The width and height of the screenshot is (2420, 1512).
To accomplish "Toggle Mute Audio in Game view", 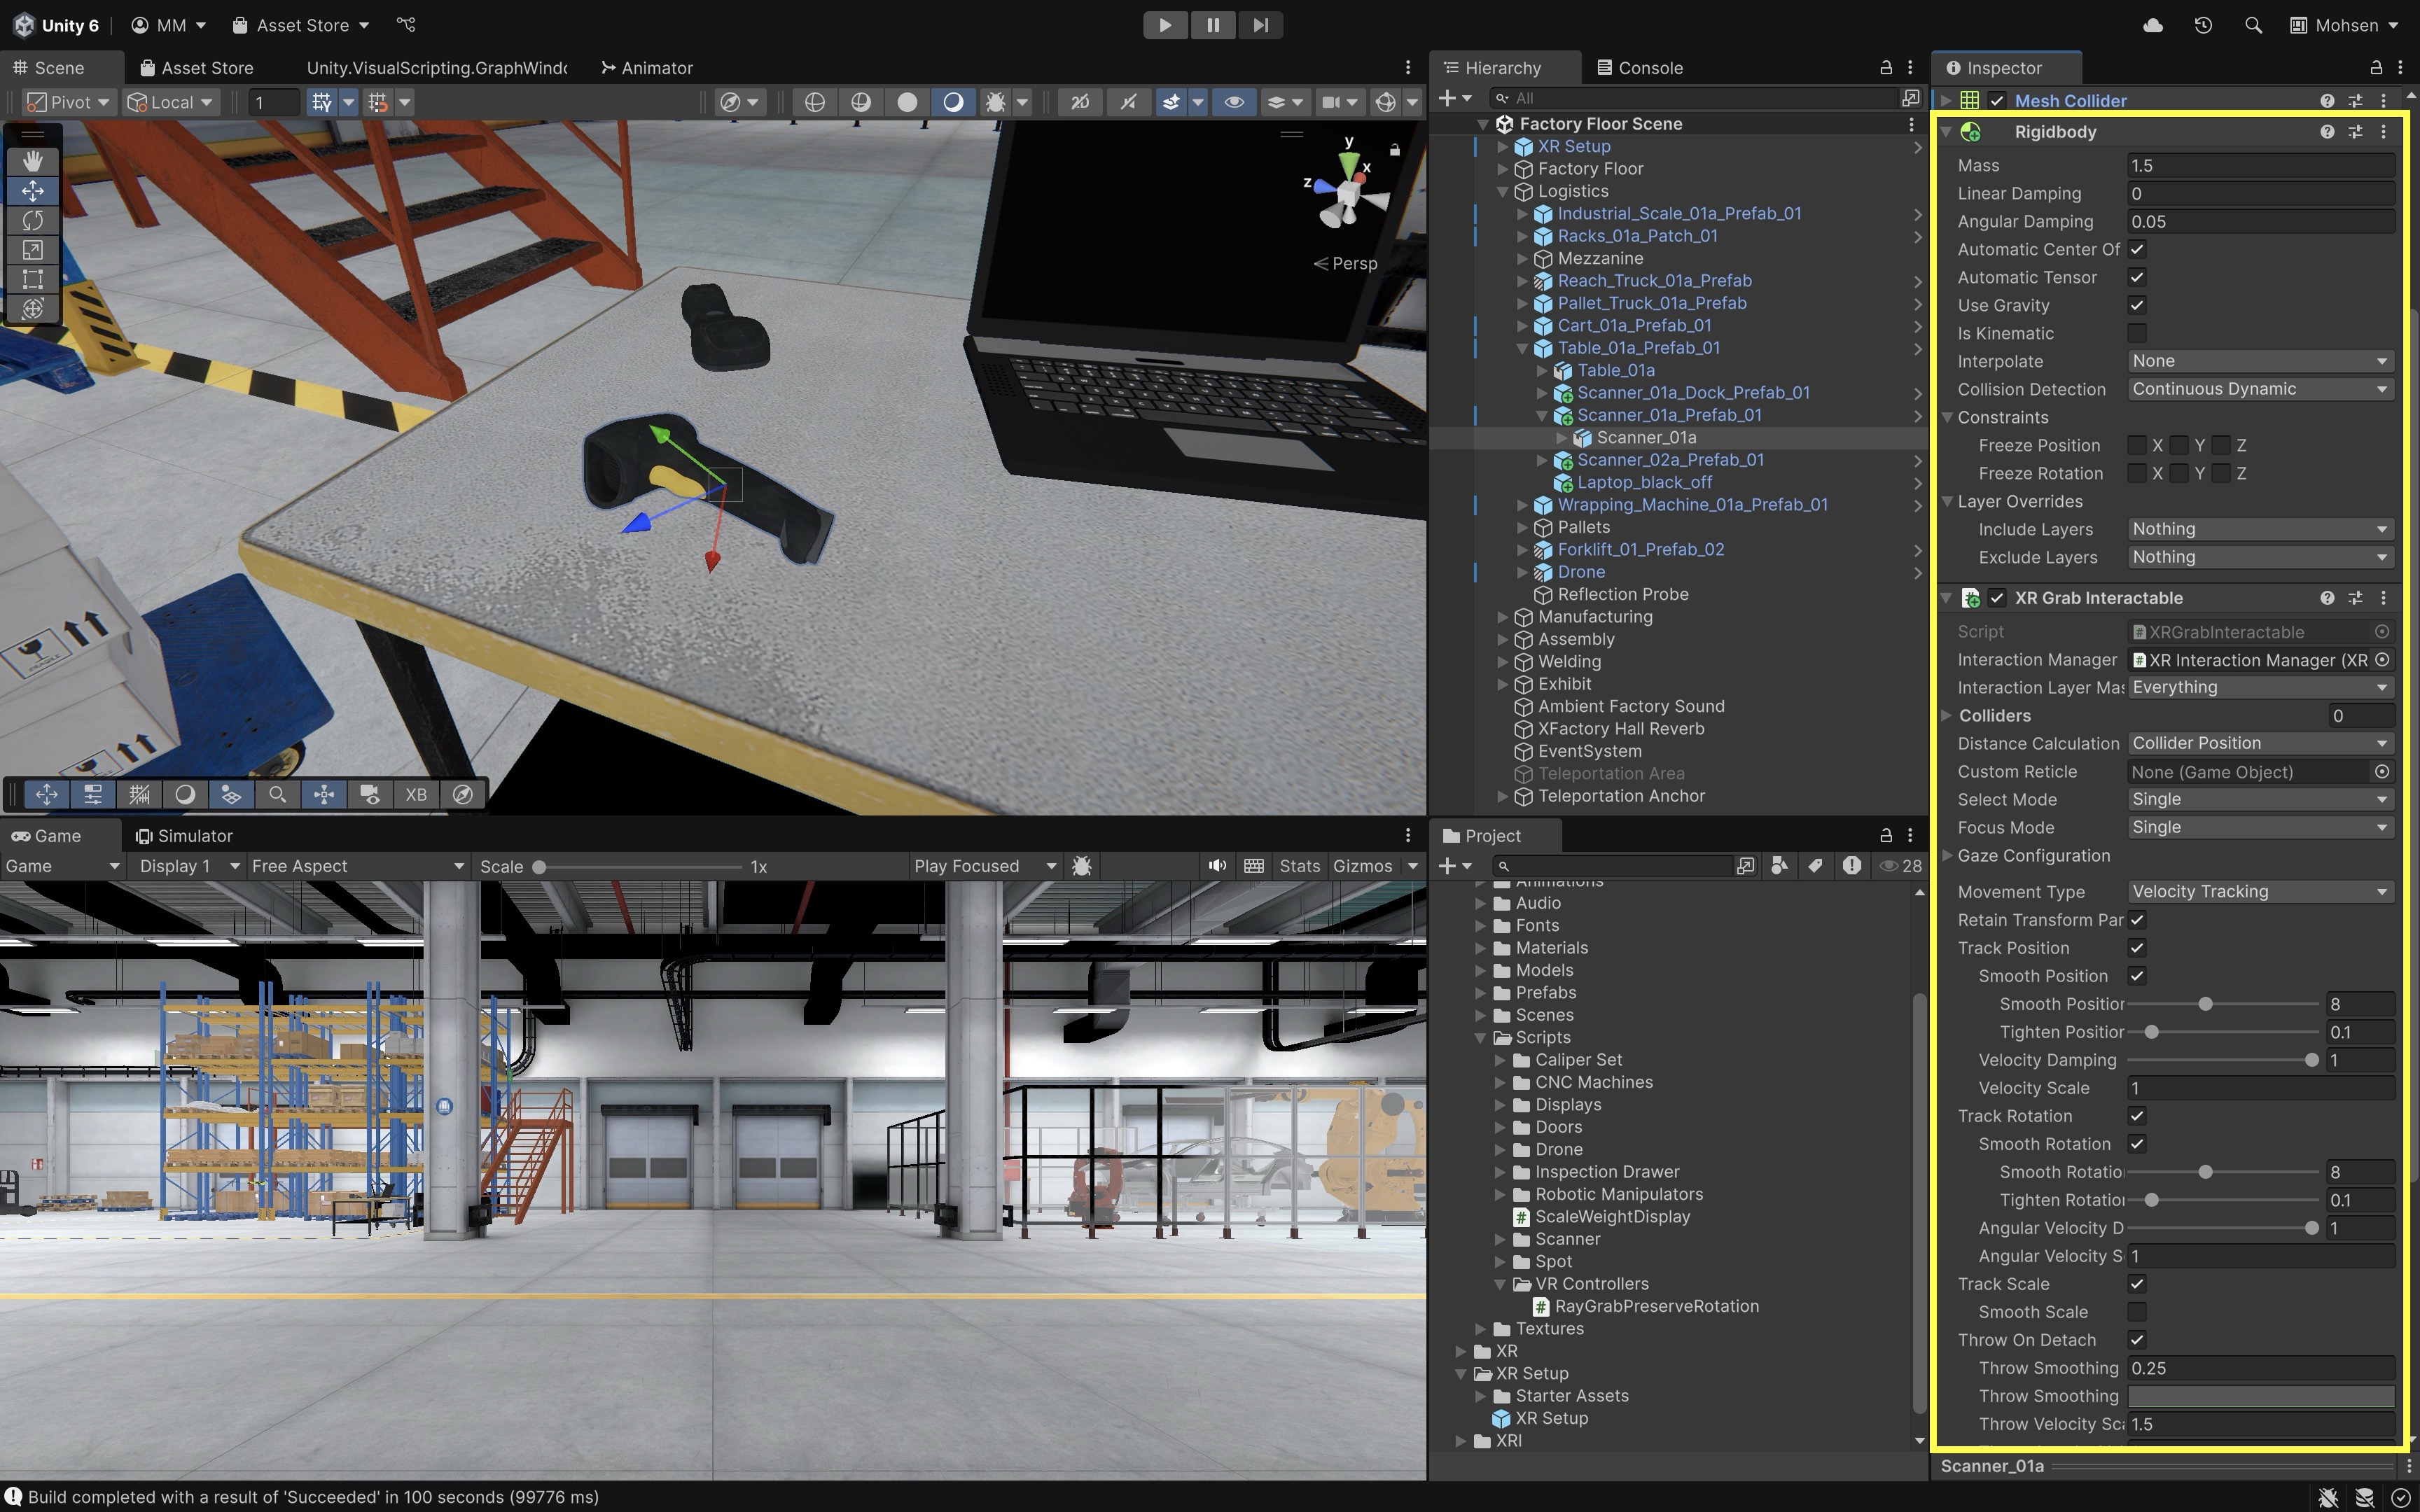I will 1216,866.
